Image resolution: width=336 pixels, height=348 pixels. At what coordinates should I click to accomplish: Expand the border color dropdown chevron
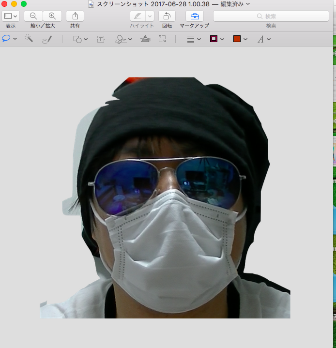coord(222,39)
